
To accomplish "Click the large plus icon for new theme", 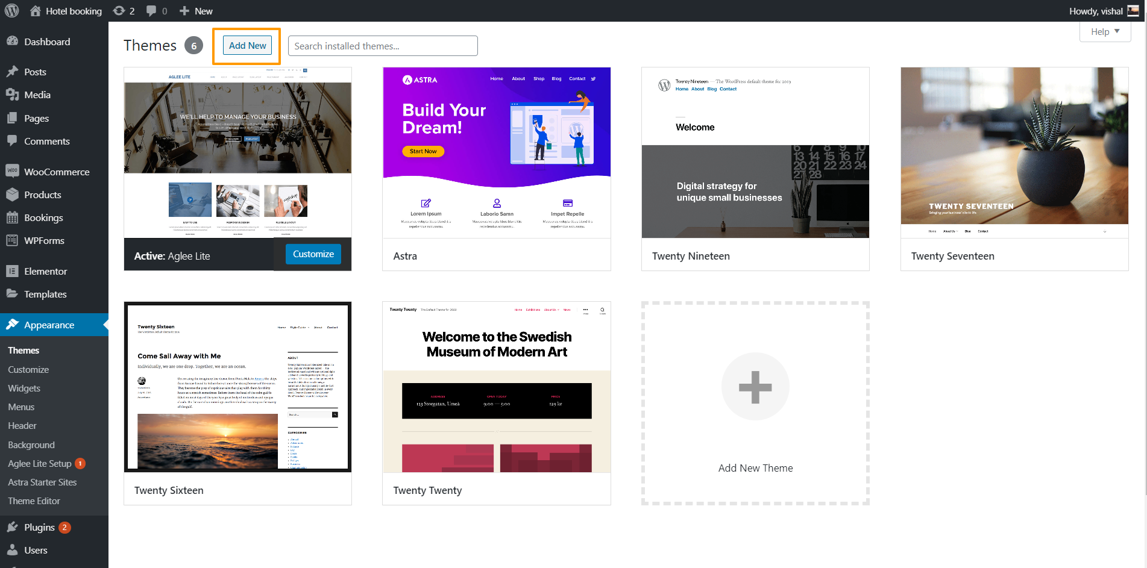I will click(x=755, y=387).
